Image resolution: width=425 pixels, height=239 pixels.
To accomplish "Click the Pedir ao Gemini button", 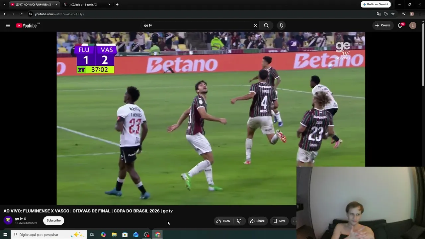I will pyautogui.click(x=376, y=4).
